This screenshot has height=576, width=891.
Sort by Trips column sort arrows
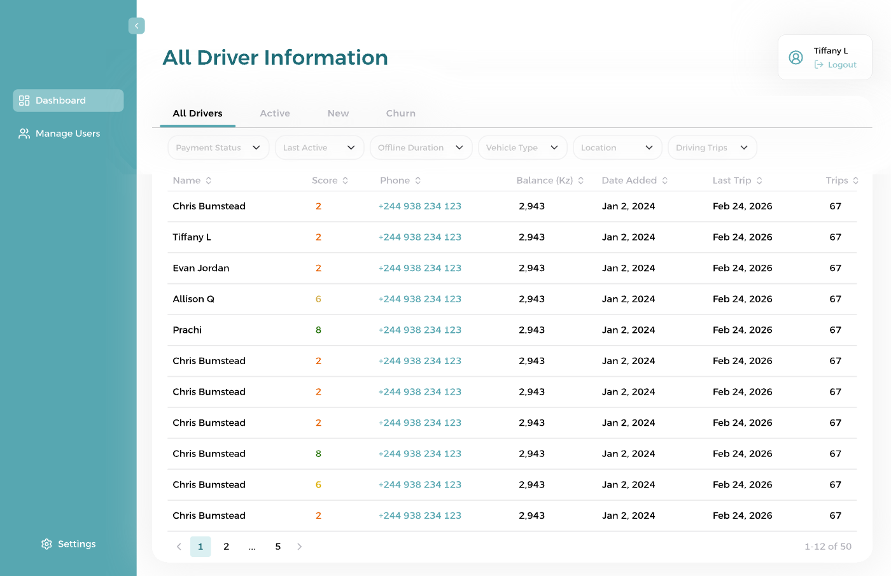(x=855, y=181)
